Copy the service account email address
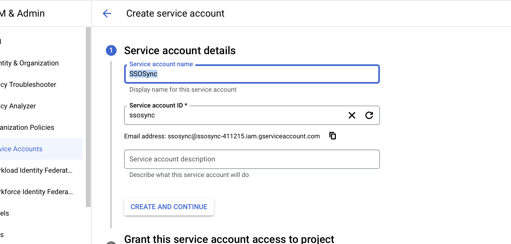The height and width of the screenshot is (244, 511). [333, 136]
